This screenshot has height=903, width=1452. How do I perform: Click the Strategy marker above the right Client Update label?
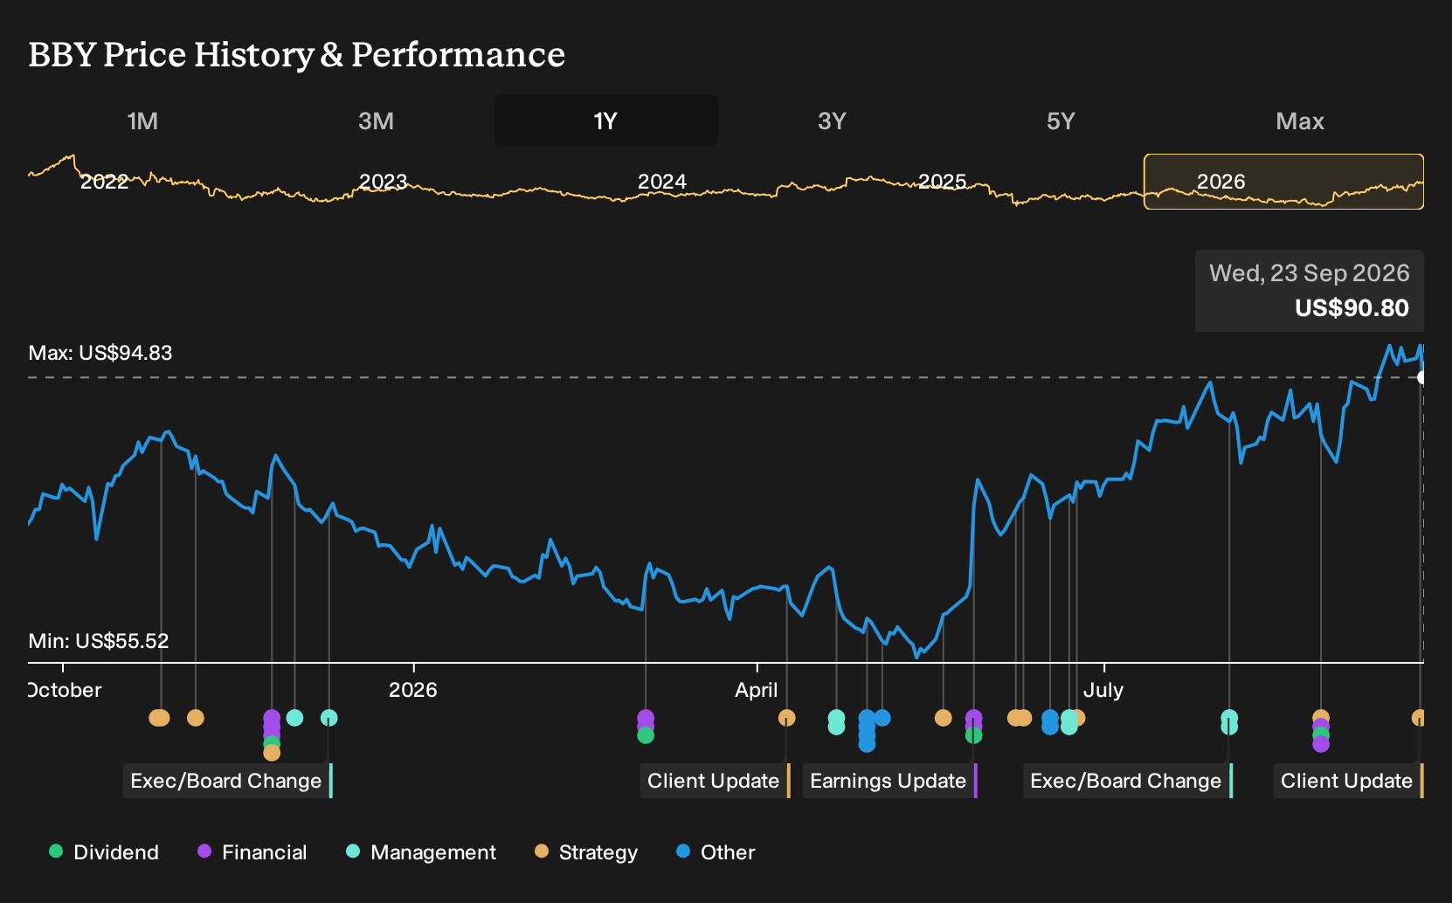point(1419,718)
